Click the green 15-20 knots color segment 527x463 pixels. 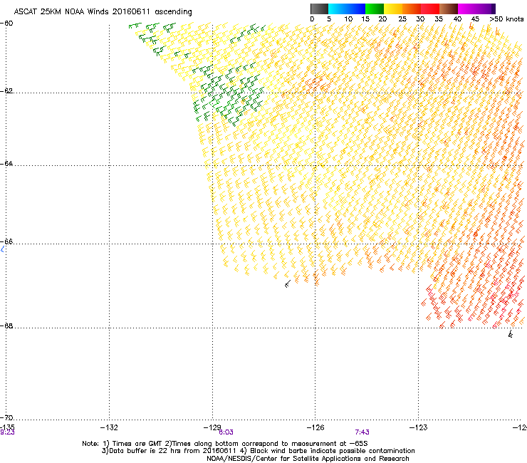tap(375, 9)
